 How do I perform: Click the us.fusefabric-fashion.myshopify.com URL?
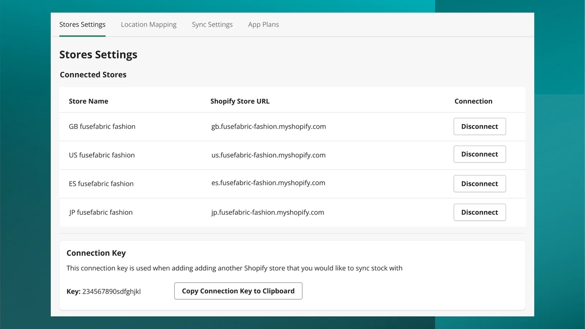268,155
